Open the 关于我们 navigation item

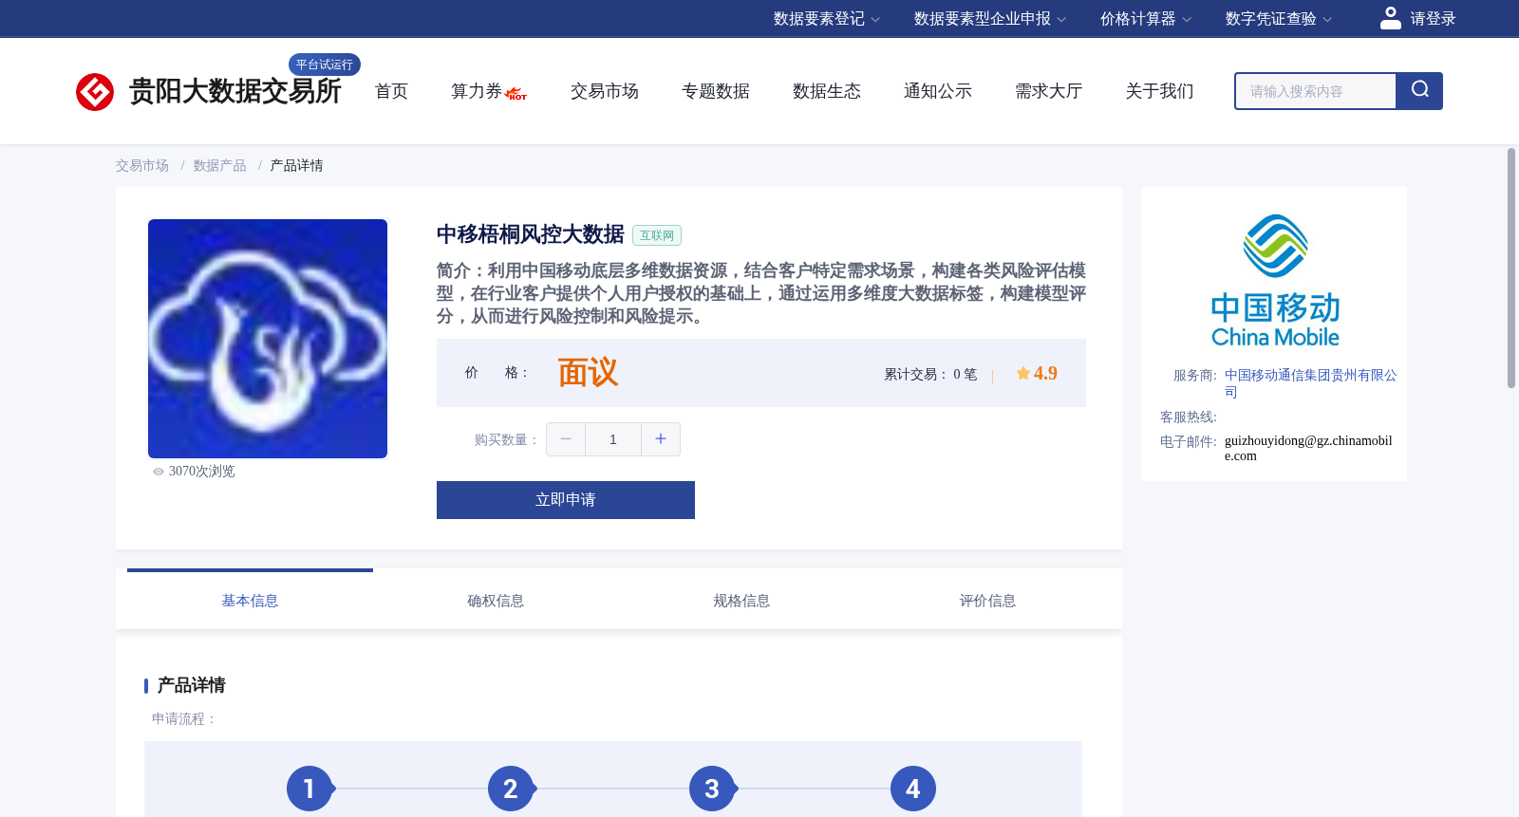point(1160,91)
